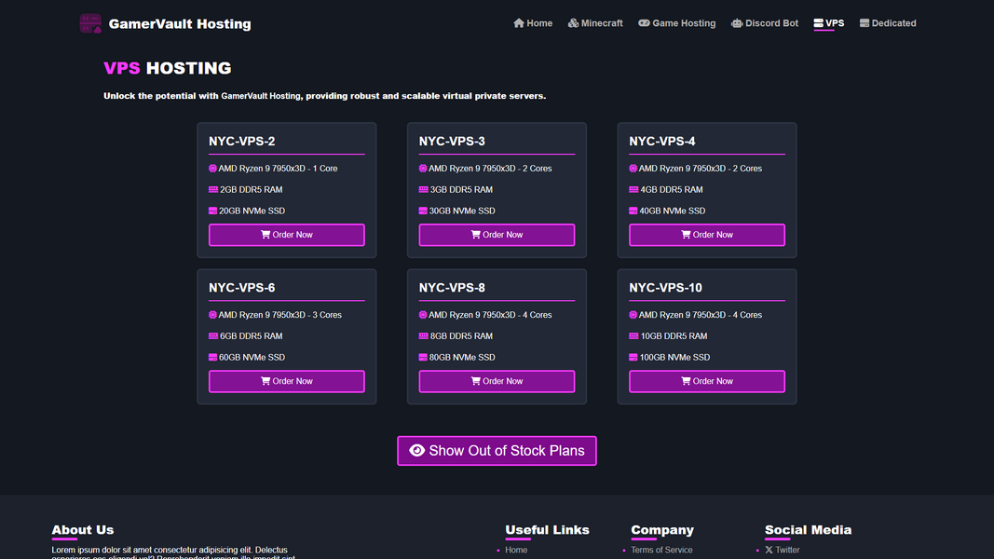Click the CPU chip icon on NYC-VPS-2
The height and width of the screenshot is (559, 994).
click(214, 168)
